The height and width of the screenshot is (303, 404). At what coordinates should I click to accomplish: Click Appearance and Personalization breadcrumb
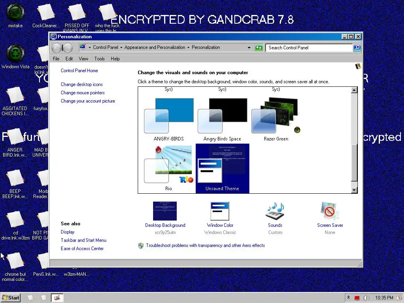[x=155, y=47]
